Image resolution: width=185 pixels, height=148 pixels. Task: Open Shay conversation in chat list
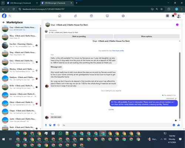[x=20, y=54]
